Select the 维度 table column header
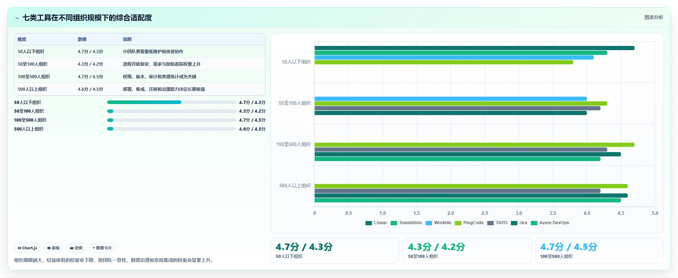This screenshot has height=278, width=678. (x=22, y=39)
